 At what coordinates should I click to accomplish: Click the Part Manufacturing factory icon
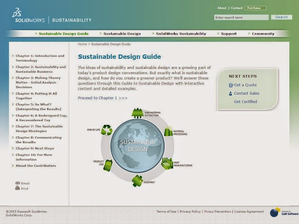point(167,163)
